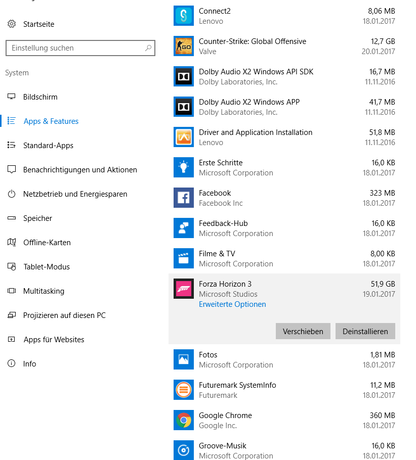This screenshot has height=460, width=416.
Task: Open the Info page
Action: (x=30, y=364)
